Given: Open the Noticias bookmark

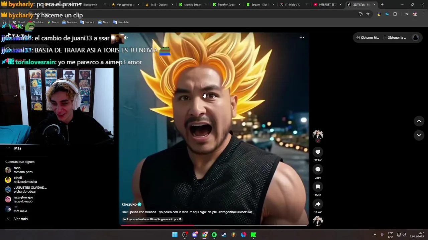Looking at the screenshot, I should (x=69, y=22).
